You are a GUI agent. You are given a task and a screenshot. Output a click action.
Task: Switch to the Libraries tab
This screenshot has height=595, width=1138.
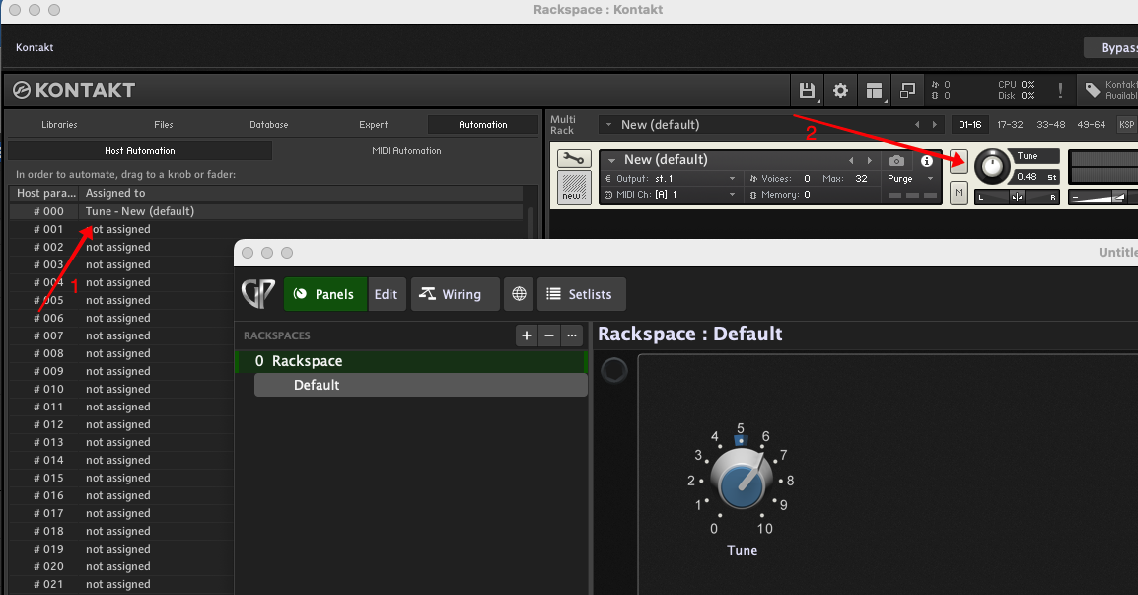pyautogui.click(x=59, y=125)
